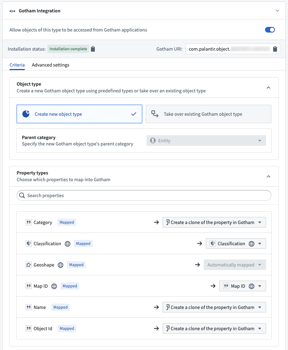Open the Parent category Entity dropdown
The width and height of the screenshot is (288, 350).
tap(206, 140)
